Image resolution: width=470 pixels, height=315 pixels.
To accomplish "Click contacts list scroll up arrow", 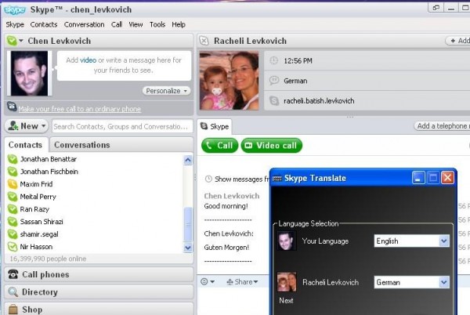I will (188, 160).
